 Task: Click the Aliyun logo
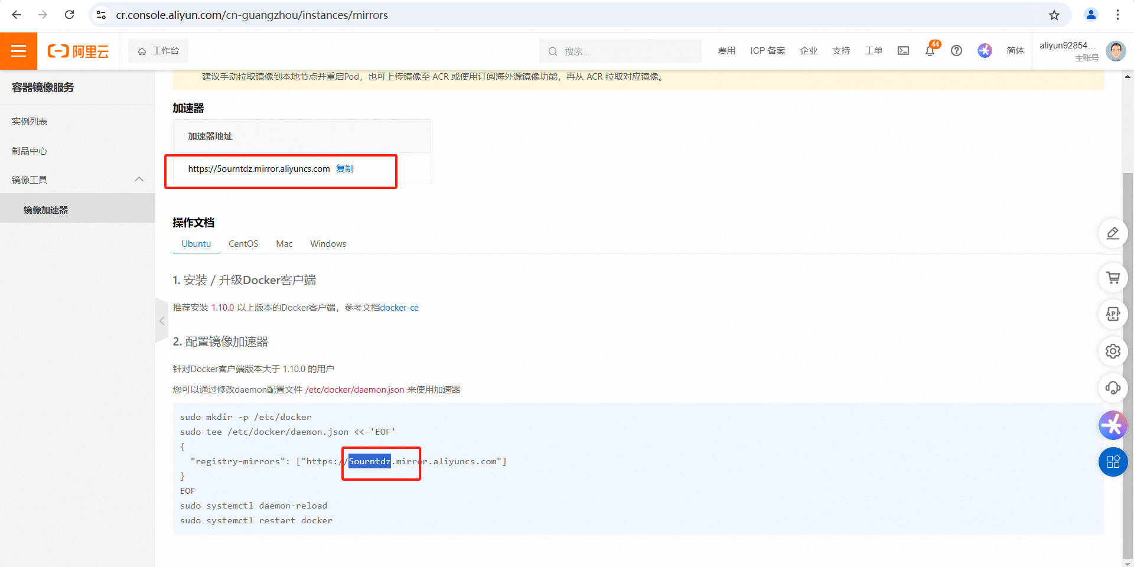pos(78,51)
